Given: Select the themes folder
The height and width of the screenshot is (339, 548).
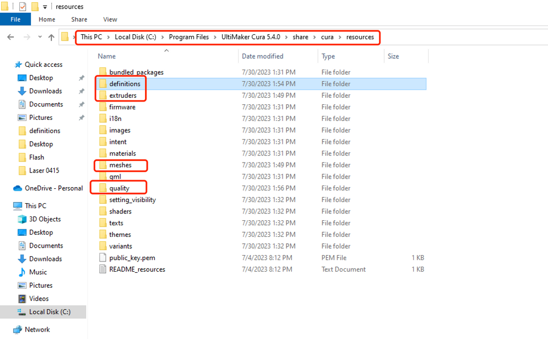Looking at the screenshot, I should 120,235.
